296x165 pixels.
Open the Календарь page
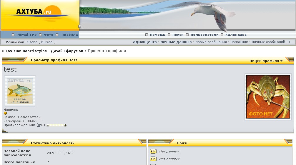click(x=236, y=35)
